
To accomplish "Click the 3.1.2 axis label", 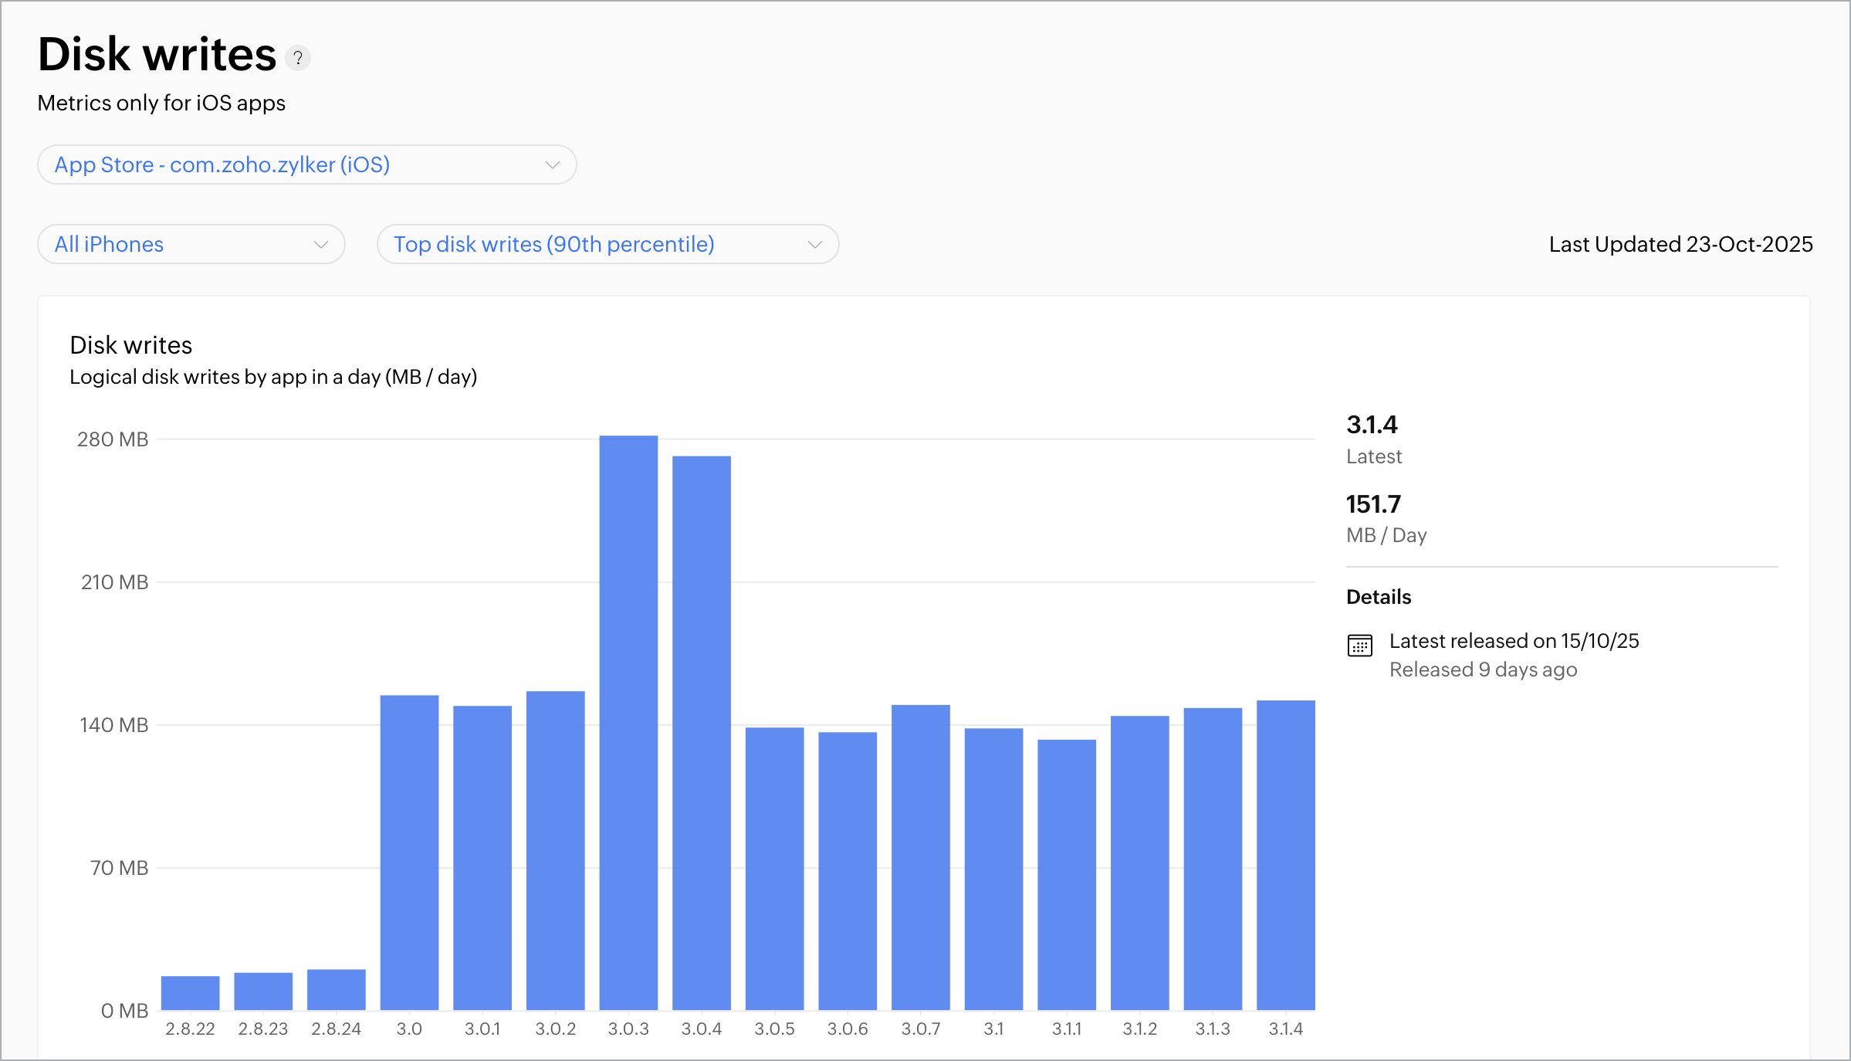I will click(x=1139, y=1029).
